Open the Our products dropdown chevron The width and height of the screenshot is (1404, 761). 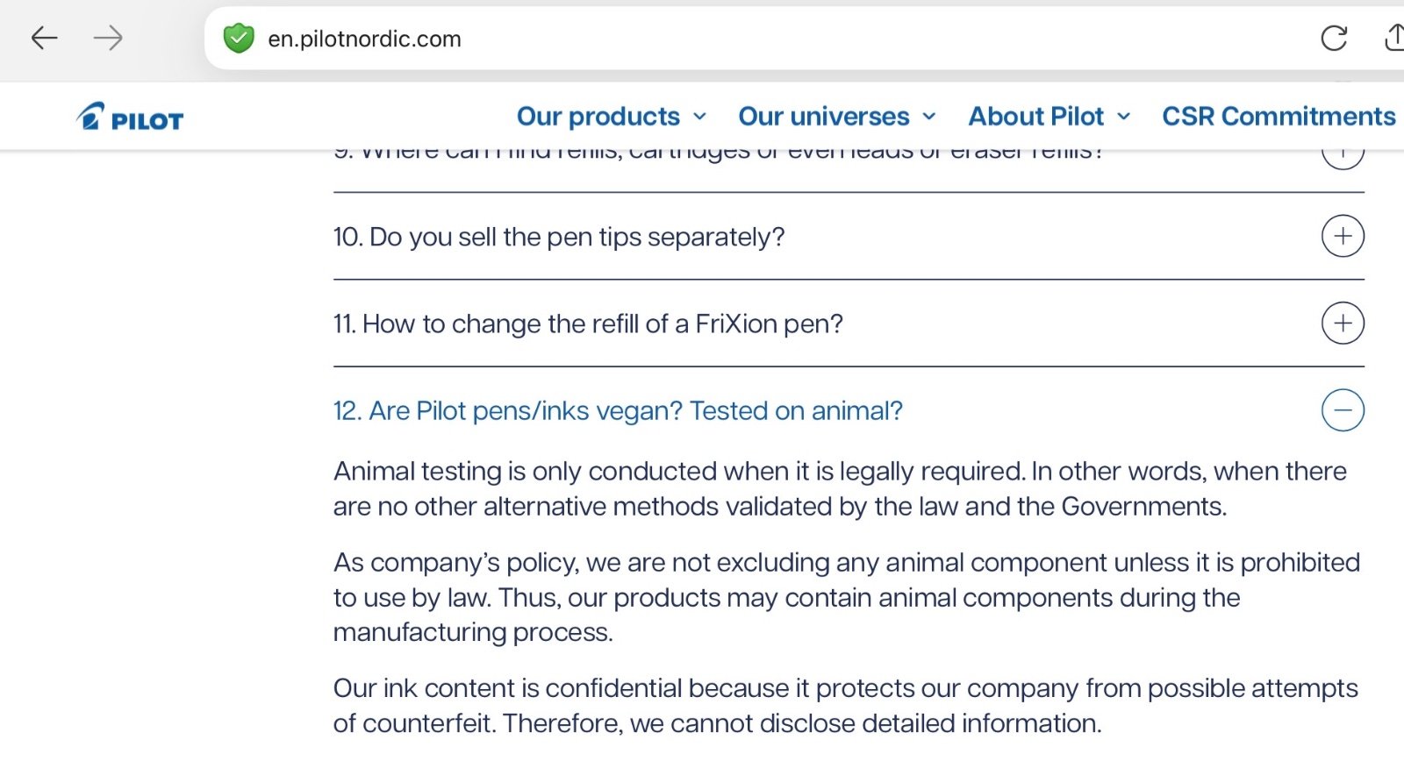pyautogui.click(x=700, y=117)
